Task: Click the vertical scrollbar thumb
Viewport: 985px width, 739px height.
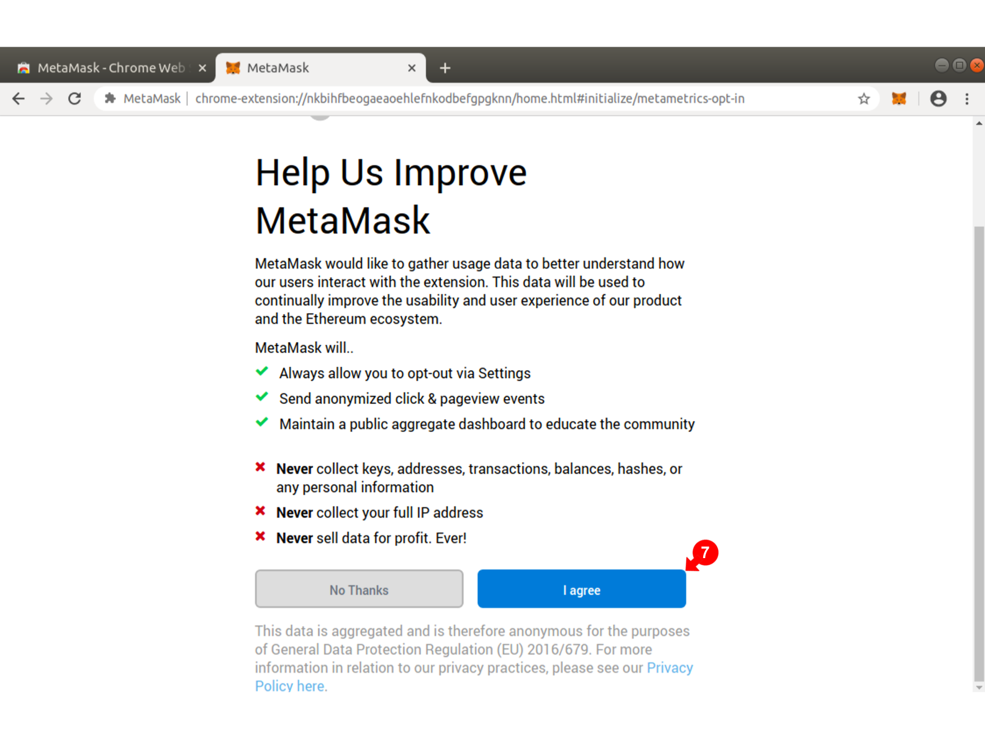Action: click(978, 452)
